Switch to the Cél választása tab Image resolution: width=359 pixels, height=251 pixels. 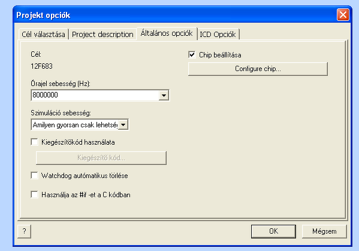point(43,34)
